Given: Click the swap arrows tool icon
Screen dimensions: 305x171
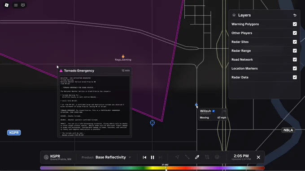Looking at the screenshot, I should tap(207, 157).
